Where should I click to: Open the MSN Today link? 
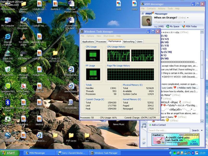click(190, 27)
